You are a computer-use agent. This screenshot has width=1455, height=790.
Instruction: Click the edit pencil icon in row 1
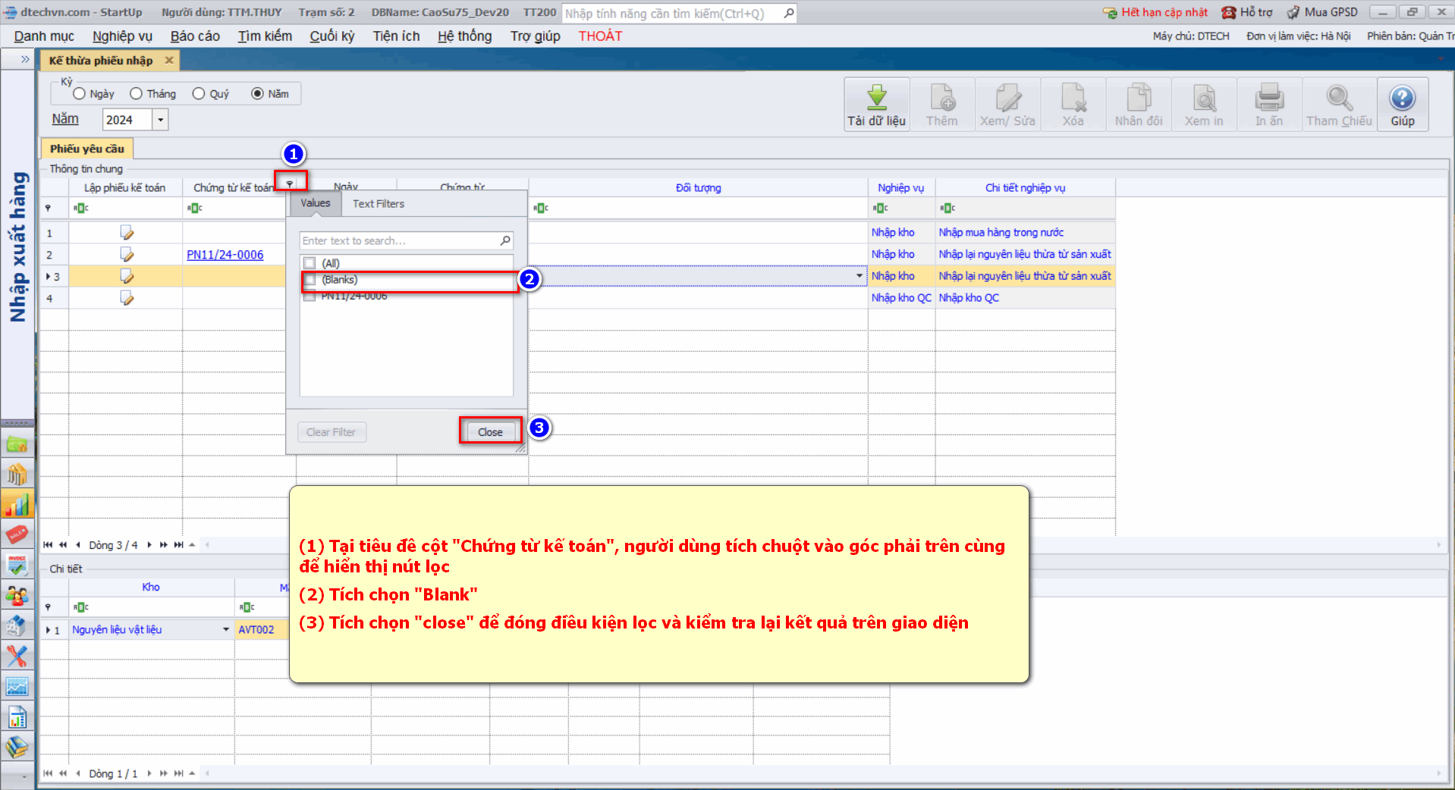(x=127, y=233)
